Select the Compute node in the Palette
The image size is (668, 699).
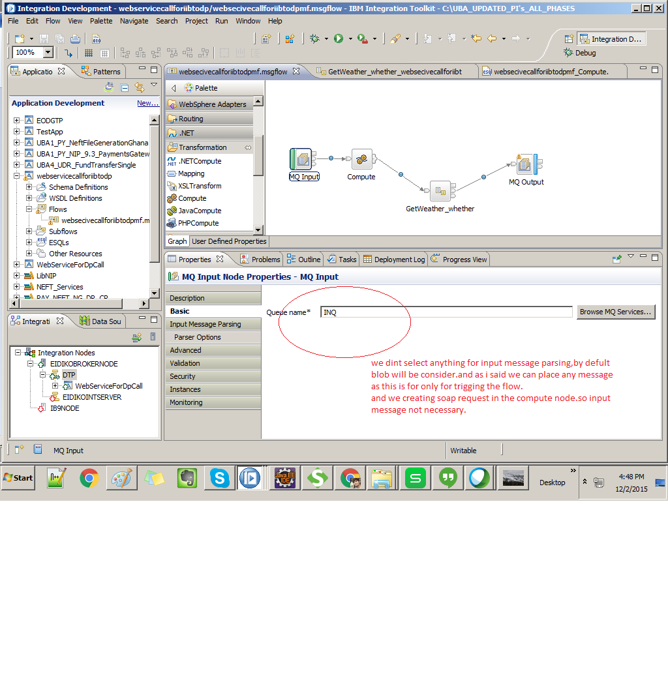(x=191, y=198)
